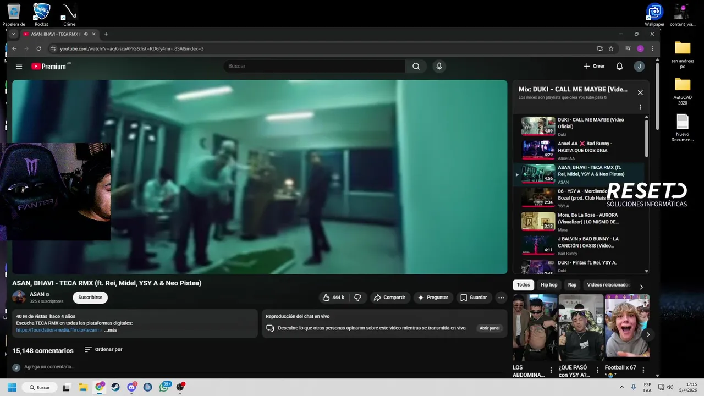
Task: Click the Preguntar button
Action: 433,298
